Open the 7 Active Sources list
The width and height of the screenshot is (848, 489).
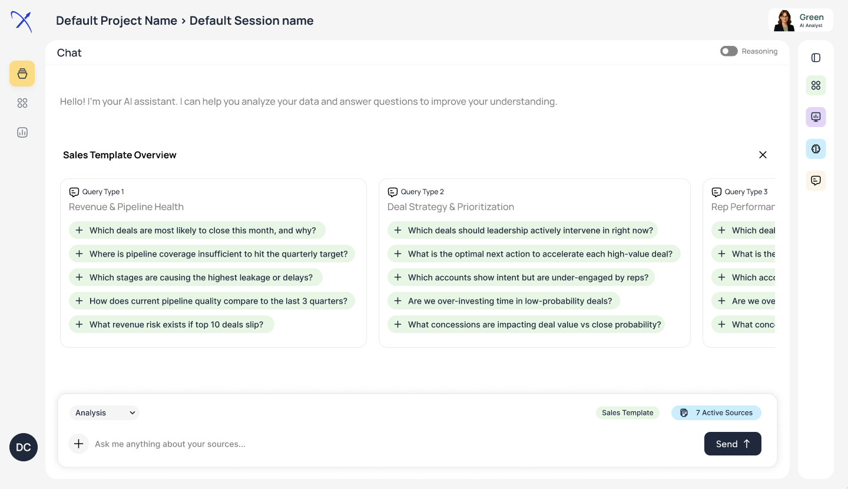pyautogui.click(x=716, y=413)
